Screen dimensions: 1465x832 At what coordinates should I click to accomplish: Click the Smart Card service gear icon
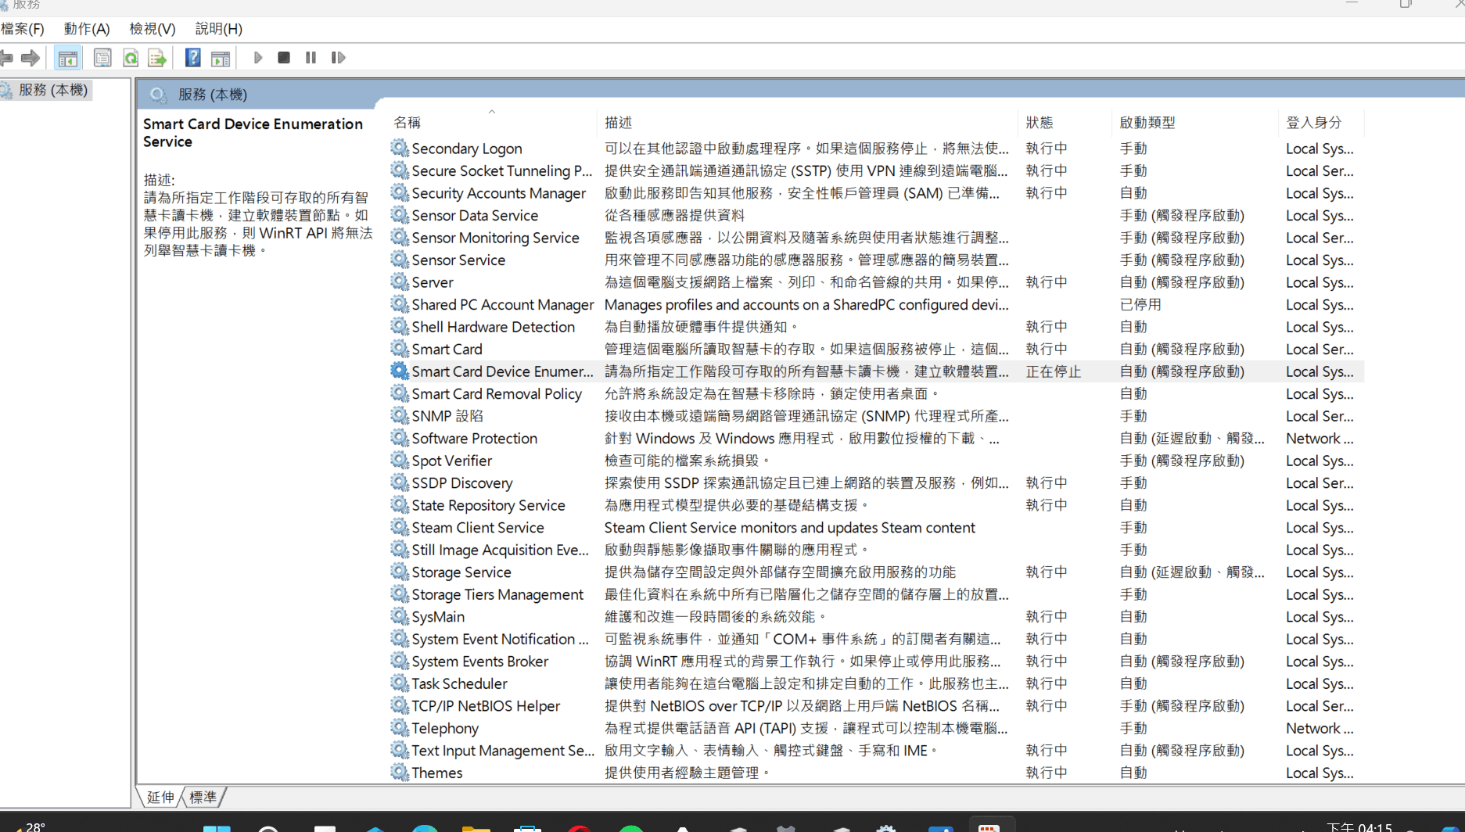click(x=400, y=349)
